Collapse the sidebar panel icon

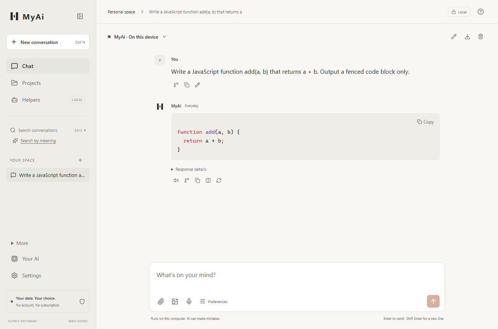coord(80,16)
